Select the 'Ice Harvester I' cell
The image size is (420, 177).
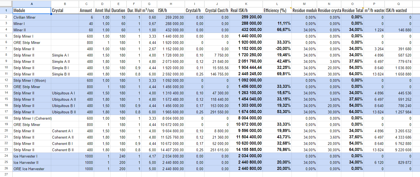click(32, 156)
